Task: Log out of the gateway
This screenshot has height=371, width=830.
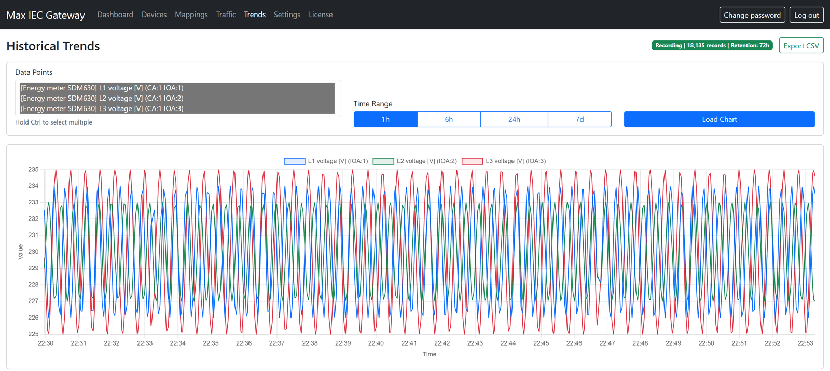Action: [807, 15]
